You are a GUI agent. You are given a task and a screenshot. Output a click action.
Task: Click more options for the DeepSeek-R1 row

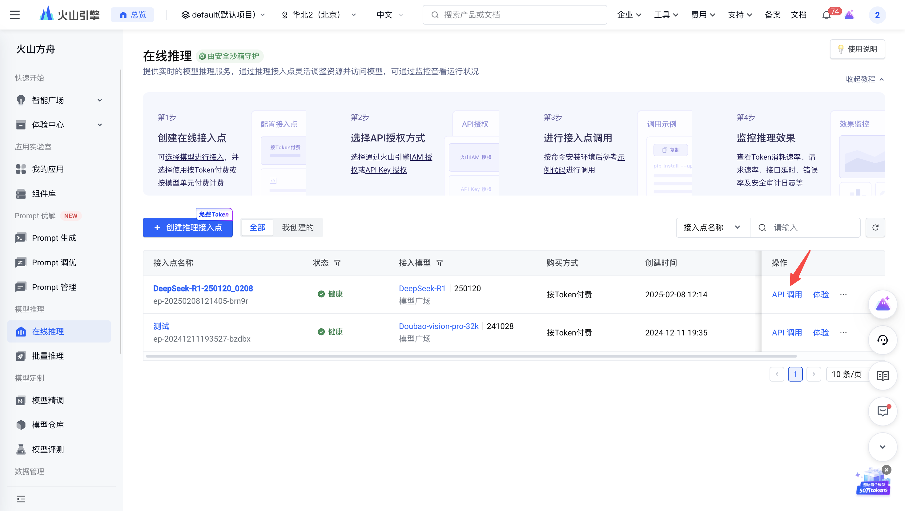pos(843,295)
